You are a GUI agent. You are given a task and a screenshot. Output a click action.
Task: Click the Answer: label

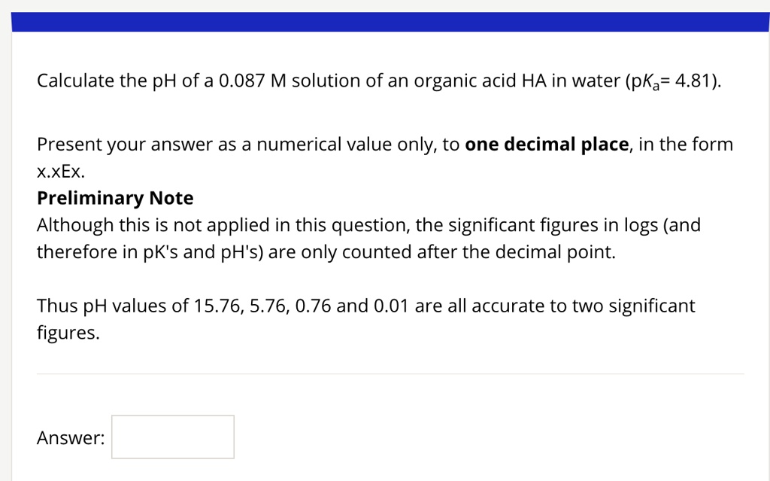click(69, 437)
